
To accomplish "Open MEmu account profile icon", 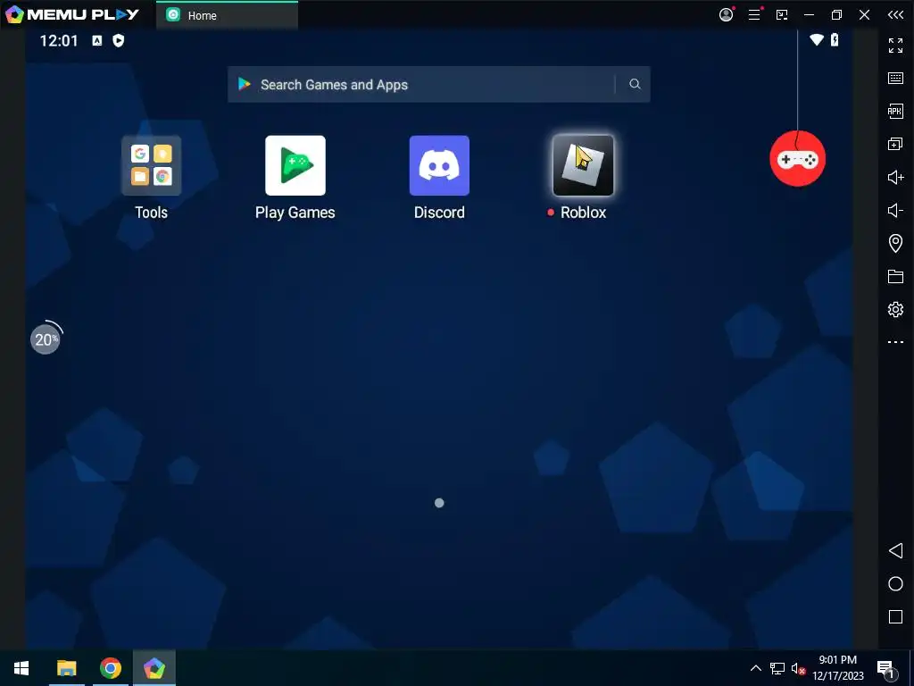I will pos(726,14).
